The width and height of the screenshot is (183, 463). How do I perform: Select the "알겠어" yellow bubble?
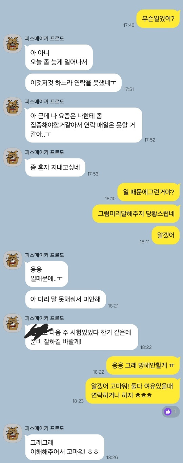[166, 235]
